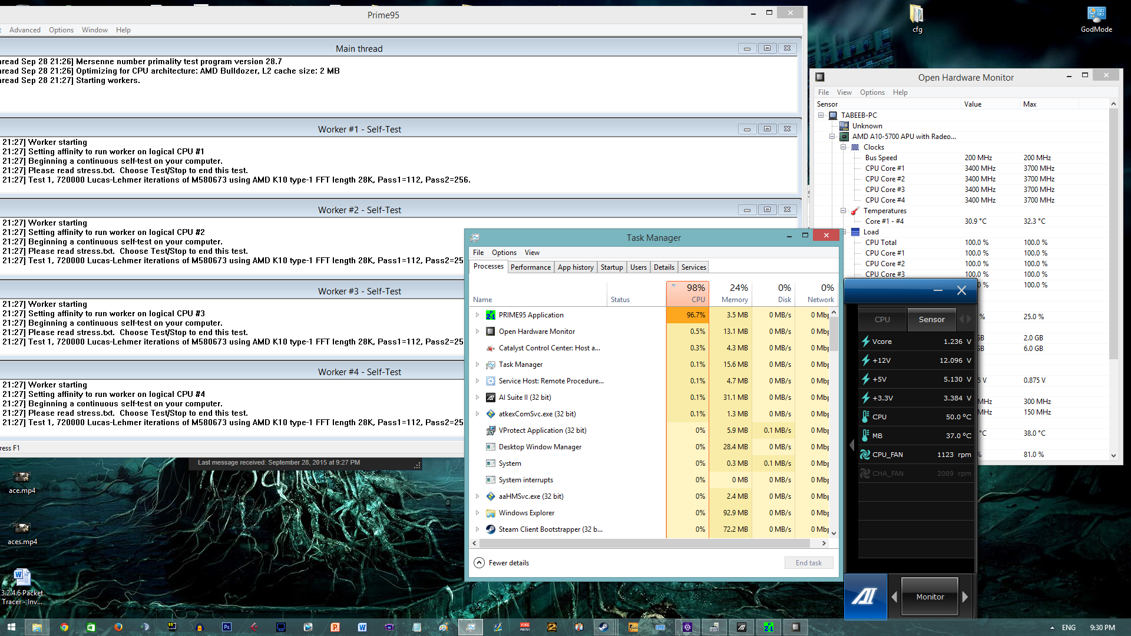Sort processes by Memory column
Viewport: 1131px width, 636px height.
point(730,293)
